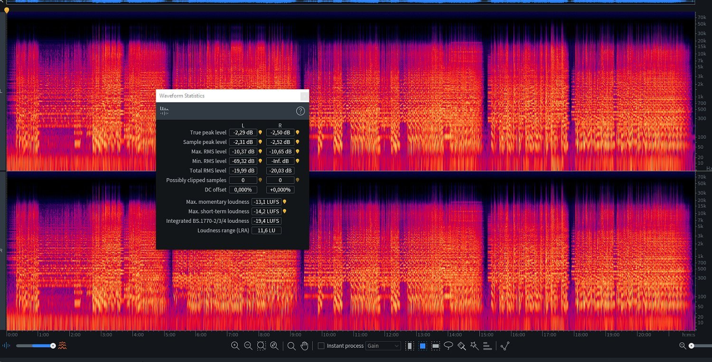Activate the Time-Frequency selection tool
The height and width of the screenshot is (362, 712).
tap(422, 346)
